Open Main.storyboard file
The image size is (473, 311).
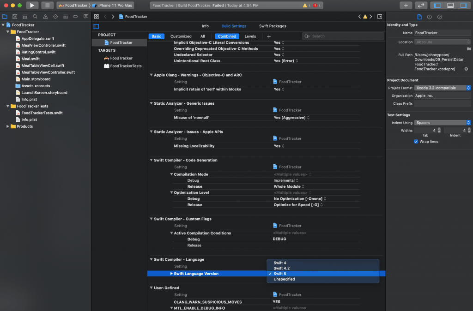point(36,79)
